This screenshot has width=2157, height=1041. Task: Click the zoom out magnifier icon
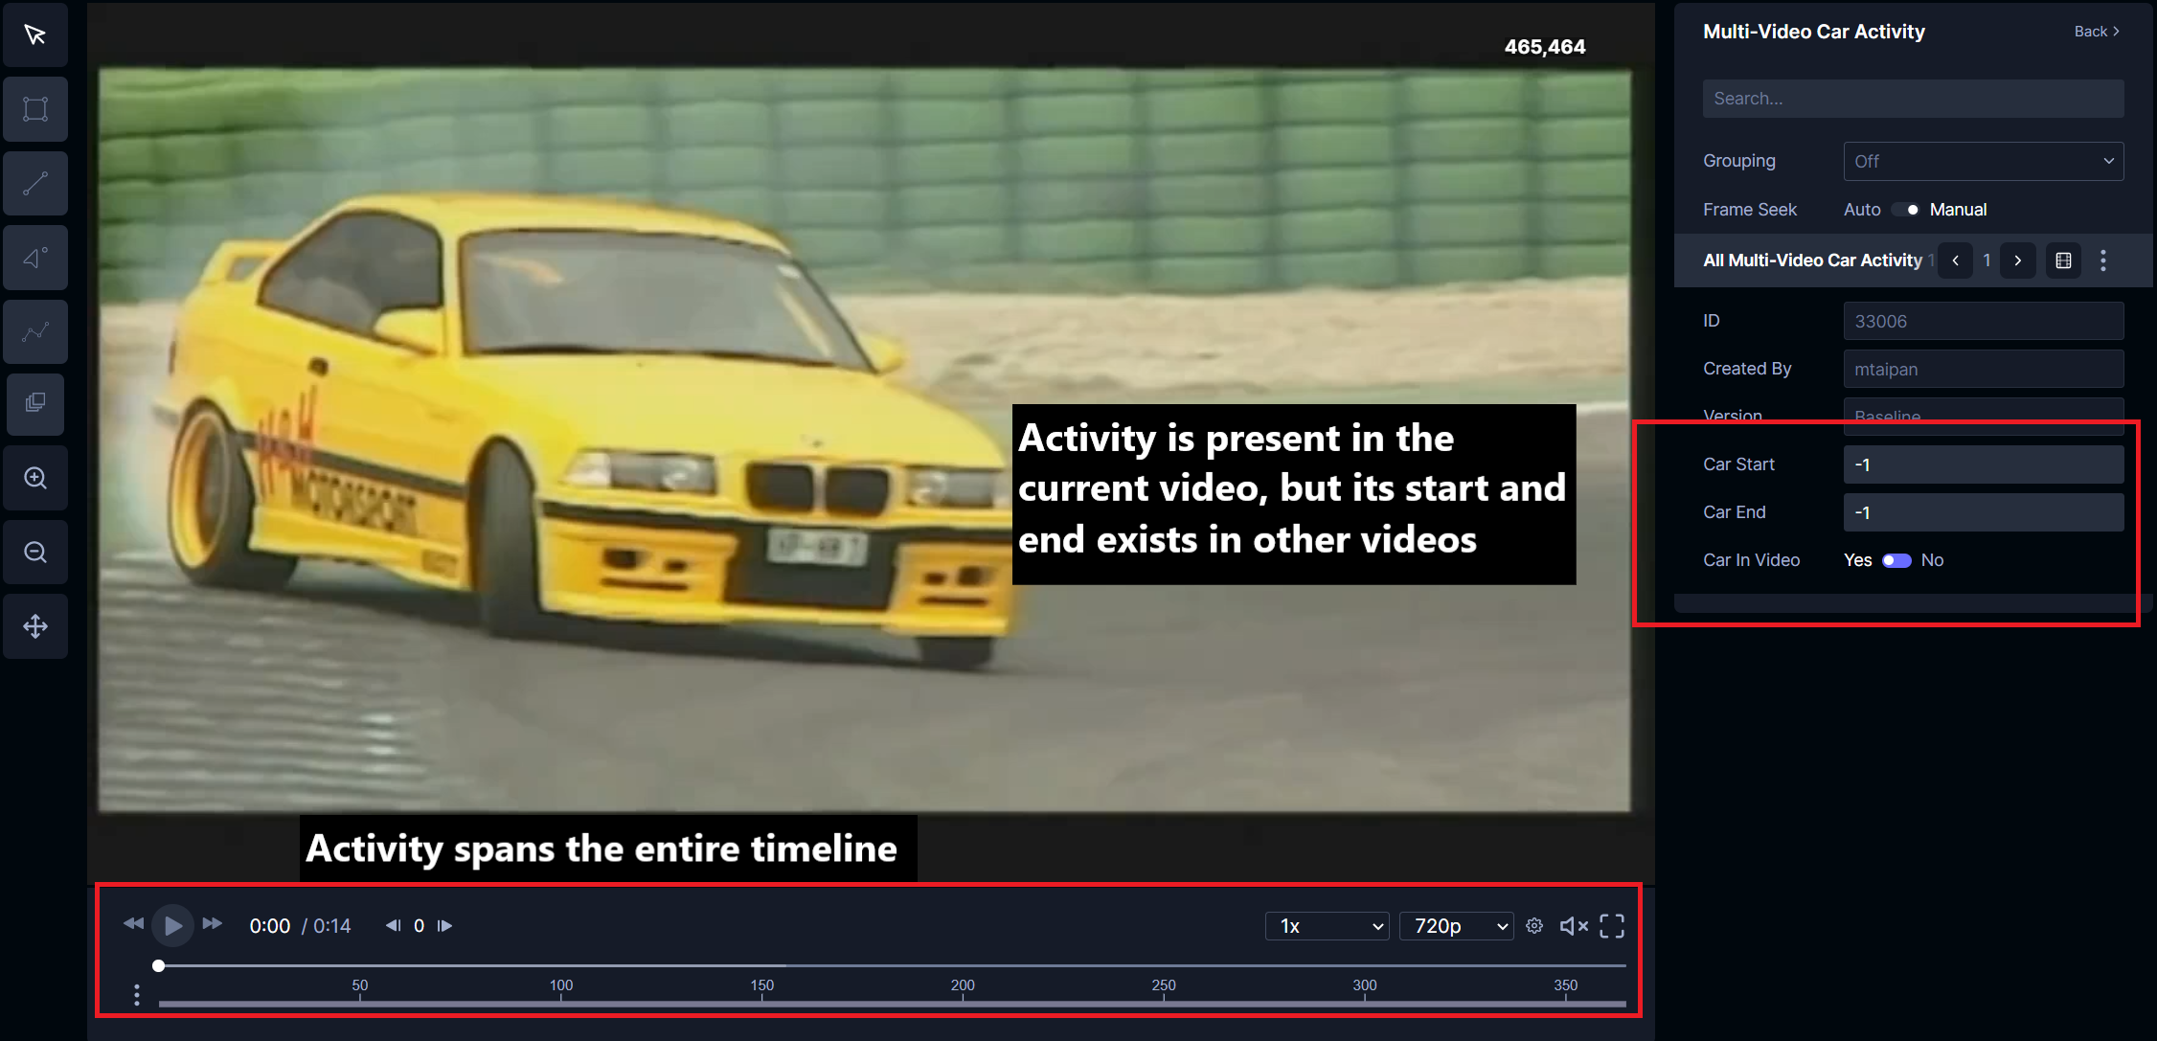point(35,553)
